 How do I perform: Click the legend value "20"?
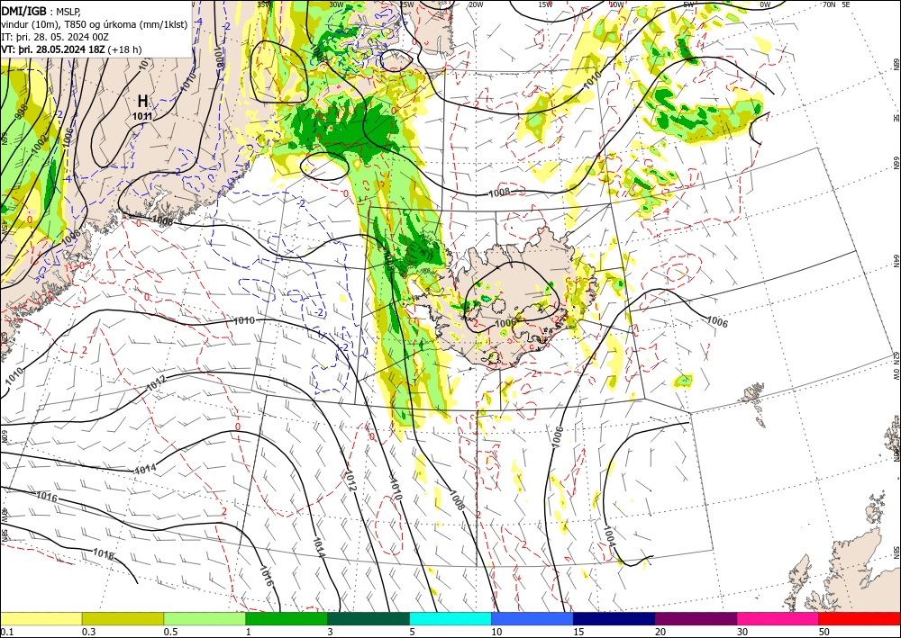pos(660,632)
